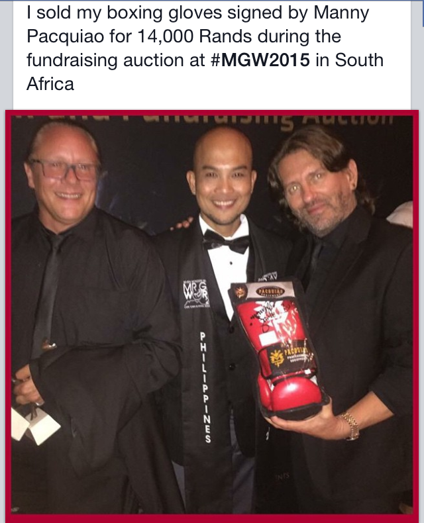Tap the gold wristwatch in the photo

pyautogui.click(x=352, y=425)
